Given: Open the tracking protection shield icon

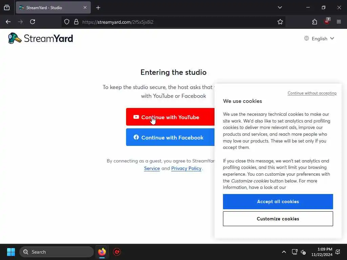Looking at the screenshot, I should 67,22.
